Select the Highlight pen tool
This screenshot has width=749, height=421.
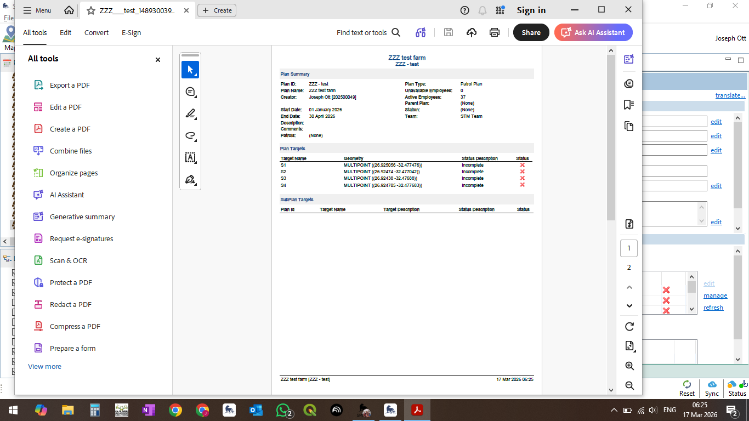(x=190, y=114)
